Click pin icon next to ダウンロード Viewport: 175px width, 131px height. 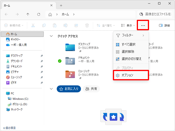tap(42, 61)
